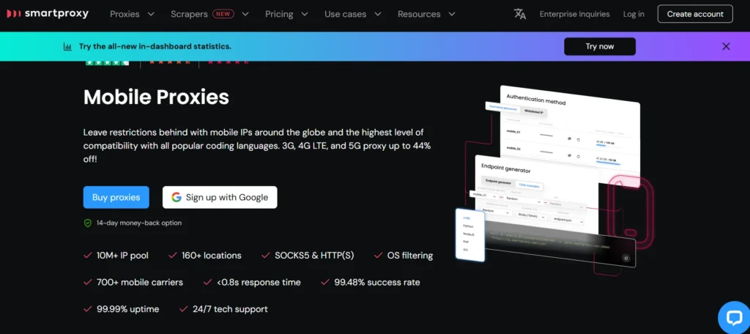Click the 14-day money-back option text

[139, 223]
